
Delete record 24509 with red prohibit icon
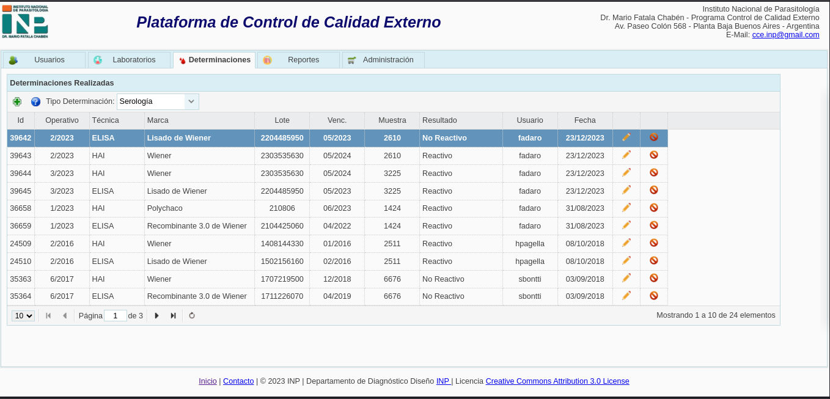(653, 243)
